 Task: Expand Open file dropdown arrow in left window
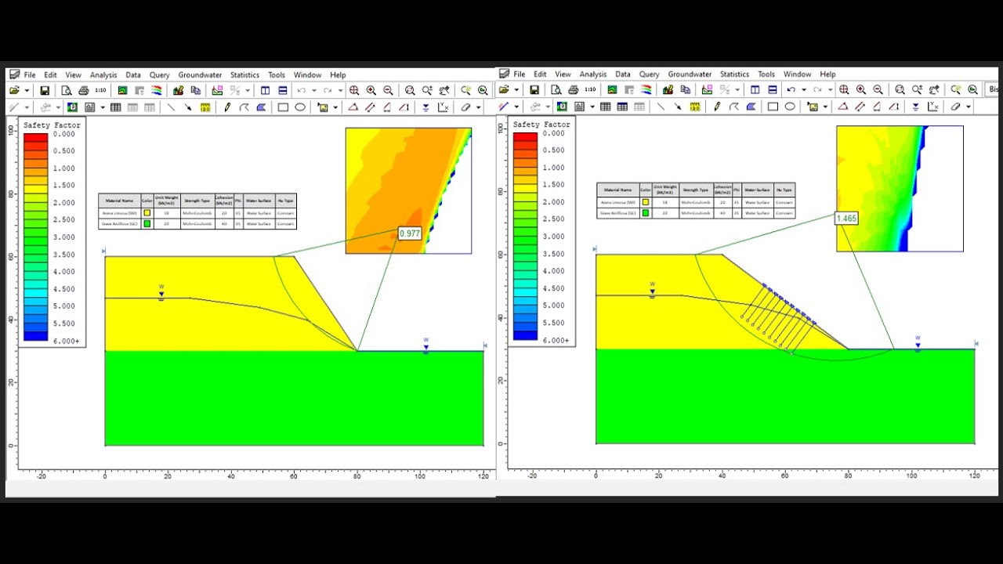pos(27,90)
